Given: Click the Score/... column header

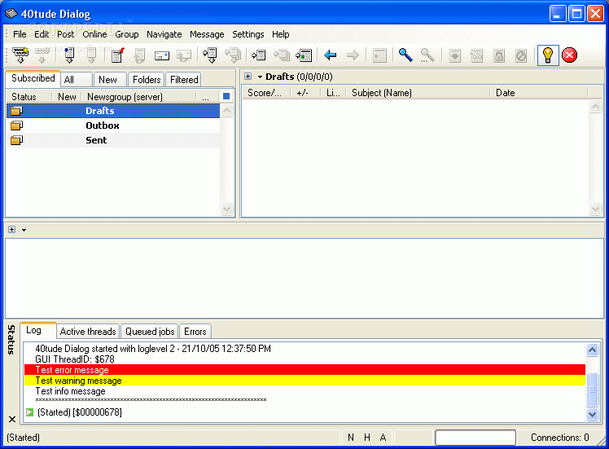Looking at the screenshot, I should (267, 93).
